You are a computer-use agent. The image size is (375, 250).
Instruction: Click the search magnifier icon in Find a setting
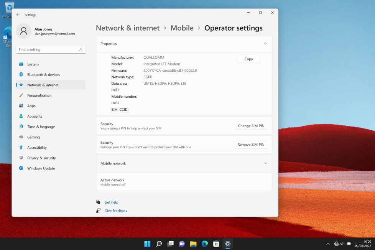(81, 49)
